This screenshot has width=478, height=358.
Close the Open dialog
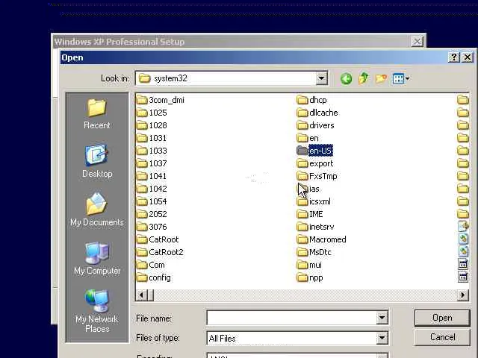tap(468, 57)
